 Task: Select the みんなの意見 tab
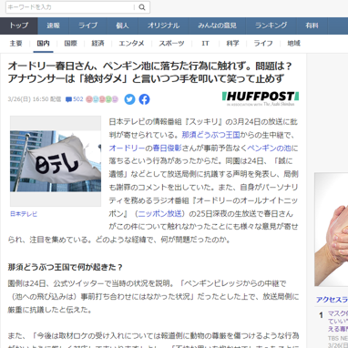click(217, 26)
